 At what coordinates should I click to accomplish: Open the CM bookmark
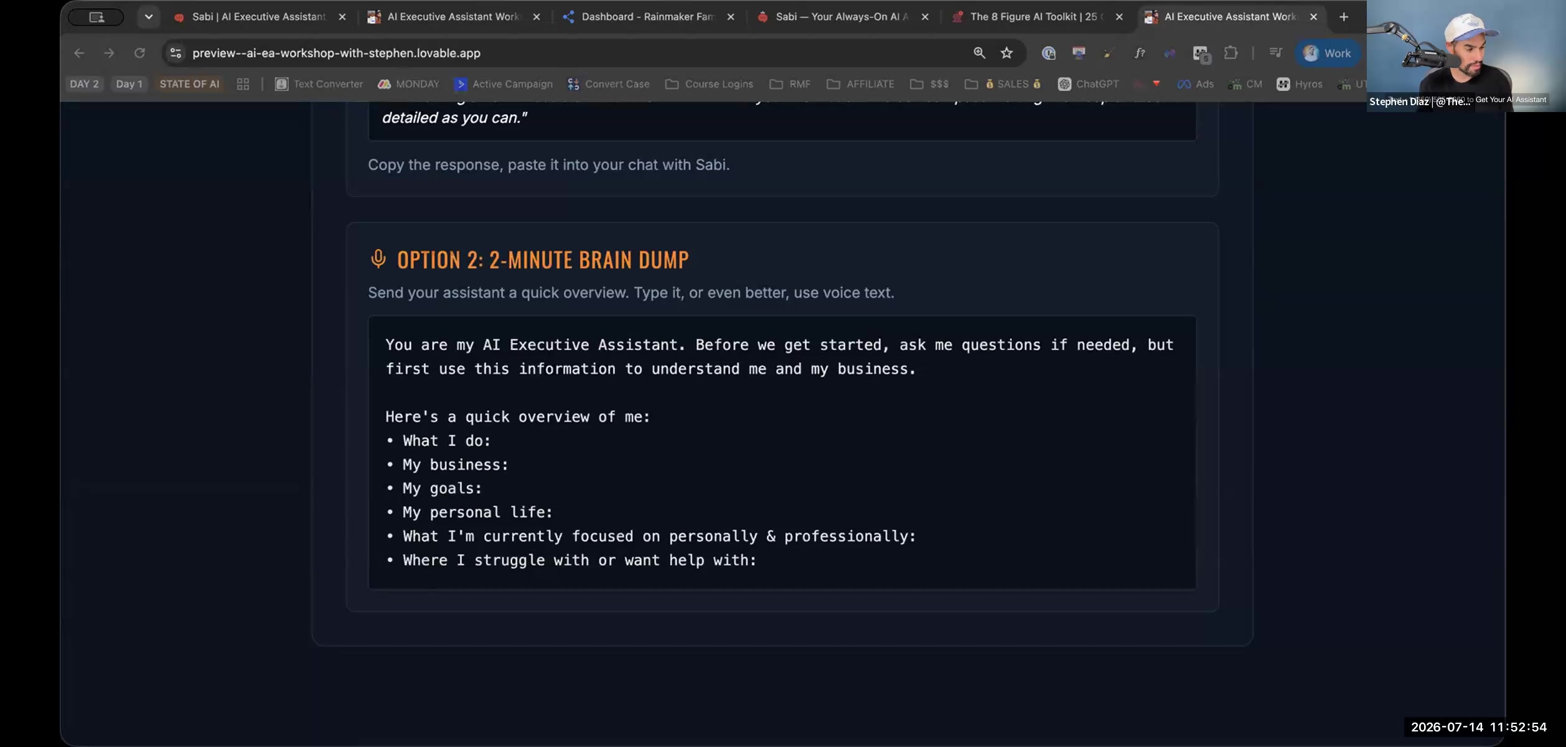pyautogui.click(x=1245, y=84)
